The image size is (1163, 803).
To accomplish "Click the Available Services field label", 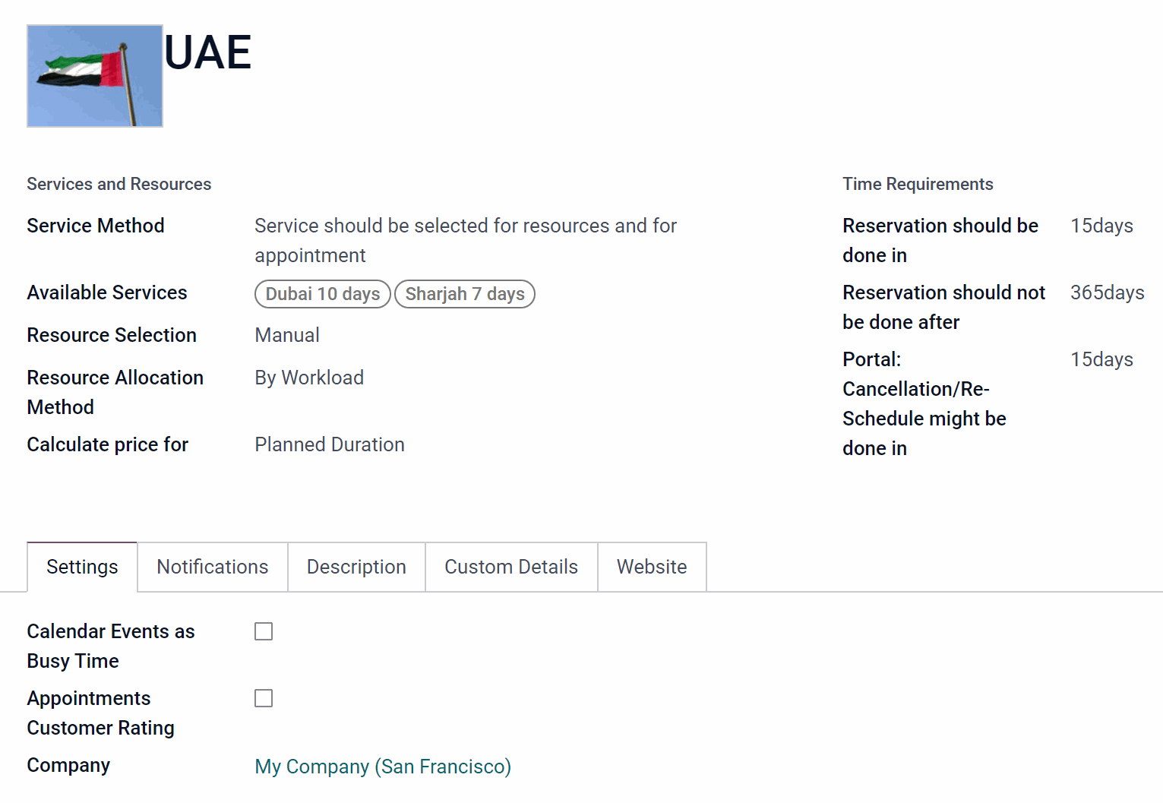I will [107, 292].
